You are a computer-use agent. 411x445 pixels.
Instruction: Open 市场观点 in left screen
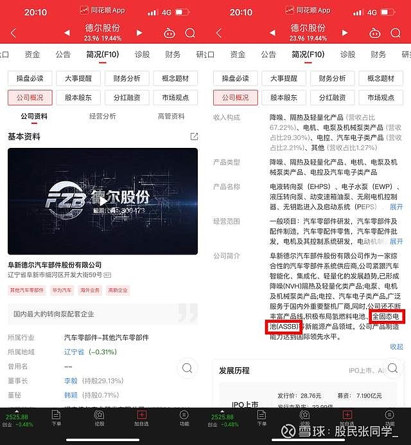[175, 98]
